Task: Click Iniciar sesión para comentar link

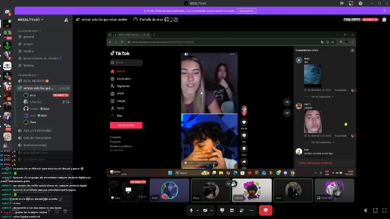Action: (x=315, y=163)
